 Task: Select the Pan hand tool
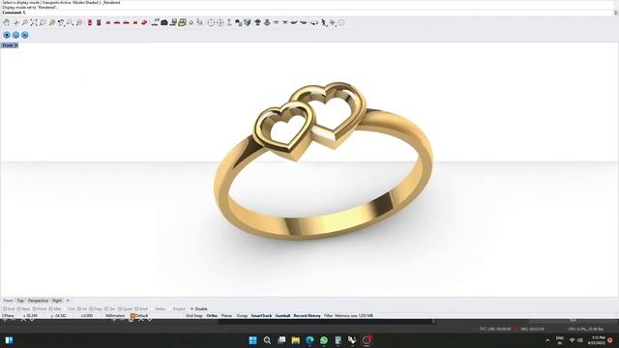pyautogui.click(x=7, y=23)
